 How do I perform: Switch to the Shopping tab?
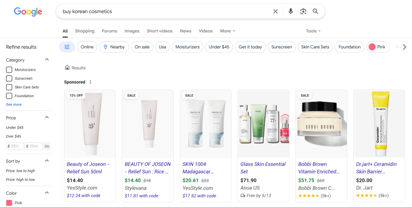(x=84, y=31)
